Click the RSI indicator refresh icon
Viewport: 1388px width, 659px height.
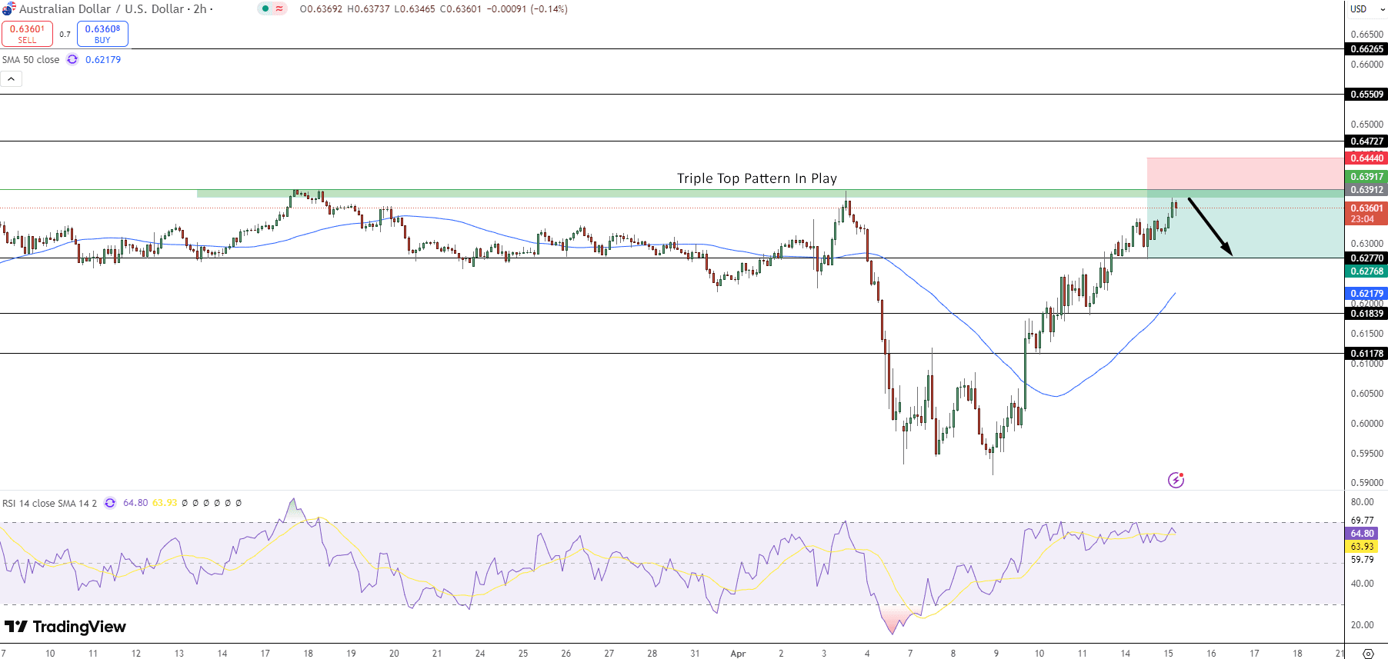pyautogui.click(x=110, y=503)
